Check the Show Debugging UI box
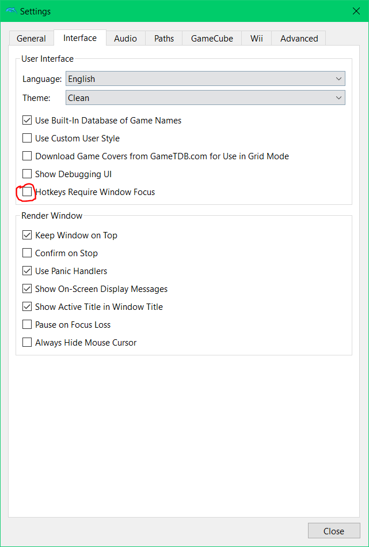 (x=27, y=174)
